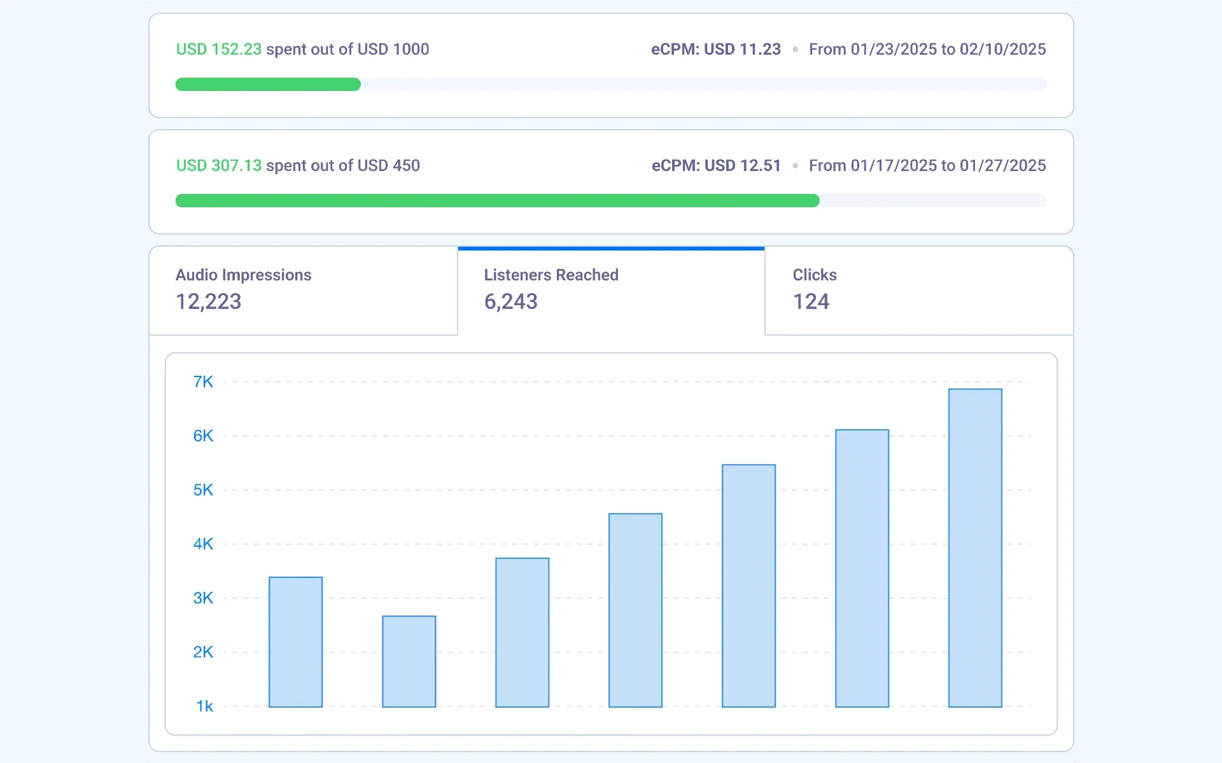Select the date range 01/23/2025 to 02/10/2025
Image resolution: width=1222 pixels, height=763 pixels.
(x=927, y=49)
